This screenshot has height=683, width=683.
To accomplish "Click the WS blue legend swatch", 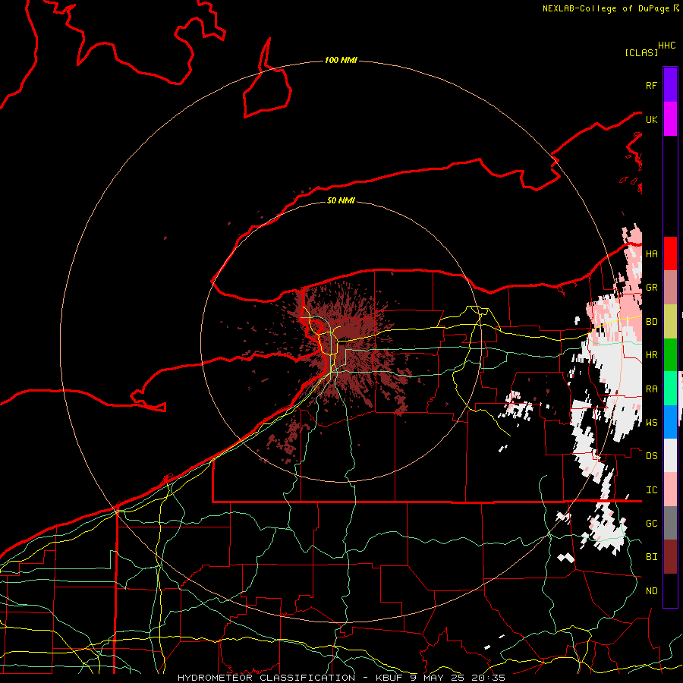I will click(x=670, y=422).
